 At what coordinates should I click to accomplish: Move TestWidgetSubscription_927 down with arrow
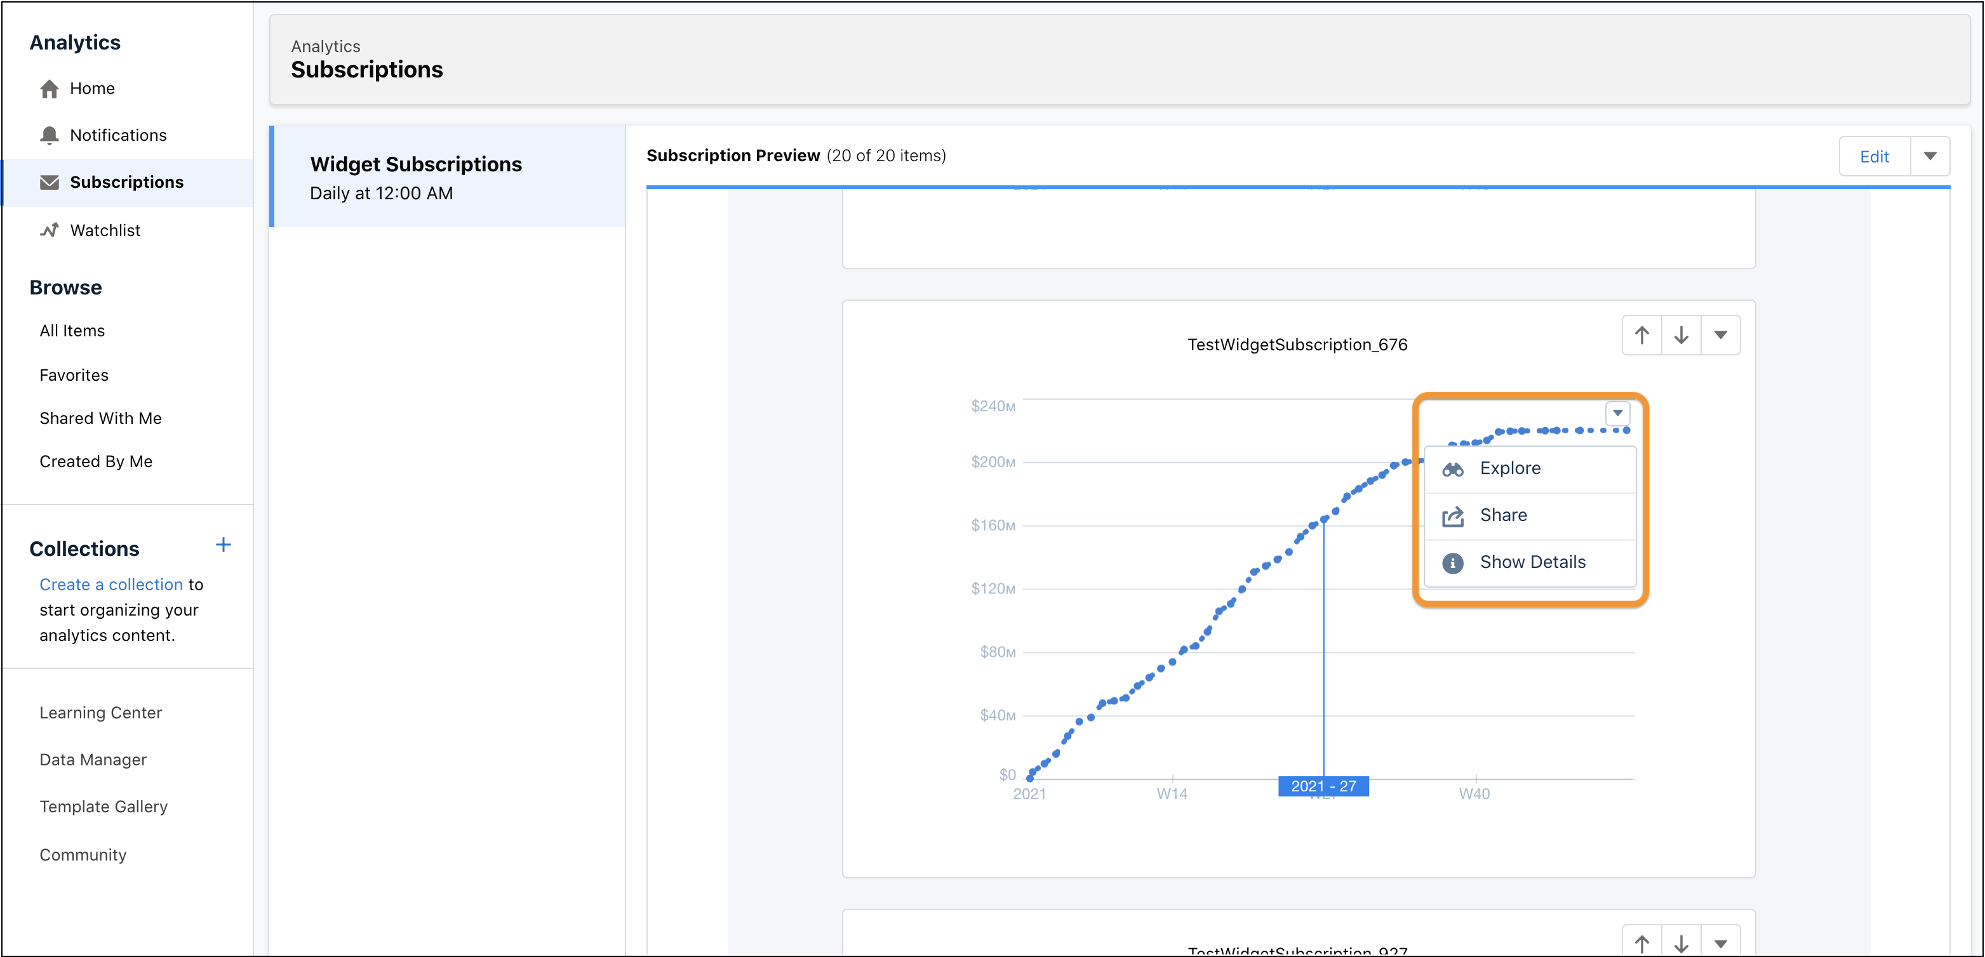(x=1681, y=942)
